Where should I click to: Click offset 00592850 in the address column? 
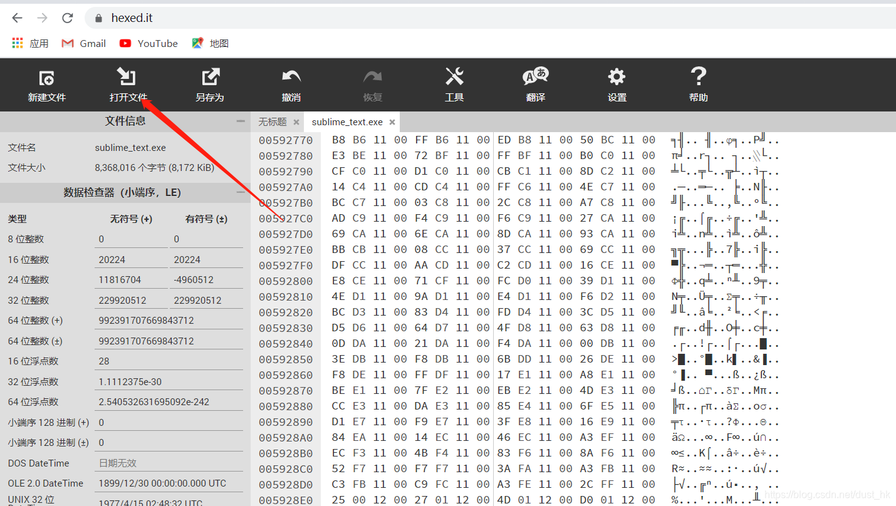tap(286, 359)
